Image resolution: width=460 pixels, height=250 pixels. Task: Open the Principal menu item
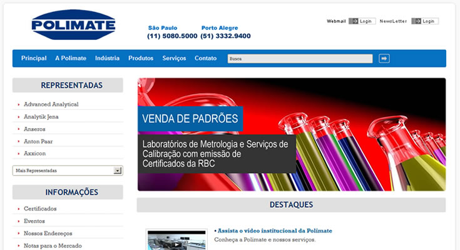(34, 58)
